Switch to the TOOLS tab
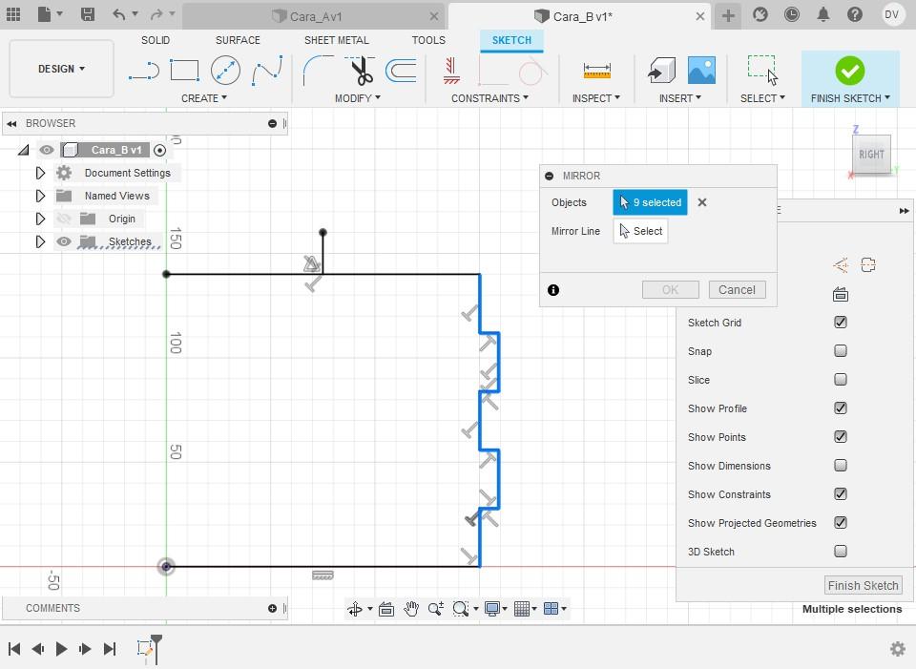The width and height of the screenshot is (916, 669). (x=428, y=40)
